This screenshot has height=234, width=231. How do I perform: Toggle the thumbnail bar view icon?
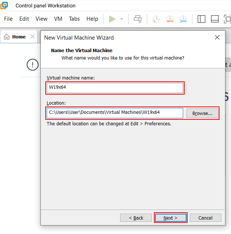pos(215,19)
